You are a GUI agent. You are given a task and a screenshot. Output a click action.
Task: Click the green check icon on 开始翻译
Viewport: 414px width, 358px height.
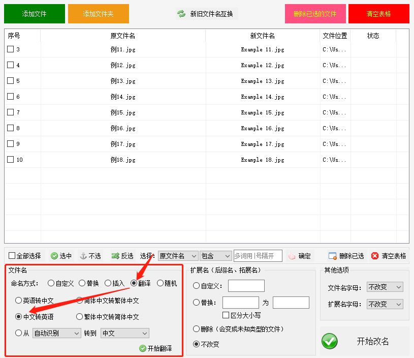(x=143, y=348)
